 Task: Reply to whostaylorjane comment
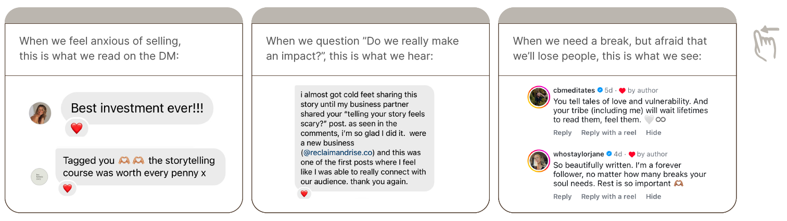pos(562,197)
